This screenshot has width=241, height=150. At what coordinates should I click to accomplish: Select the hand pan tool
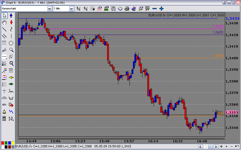pos(5,23)
